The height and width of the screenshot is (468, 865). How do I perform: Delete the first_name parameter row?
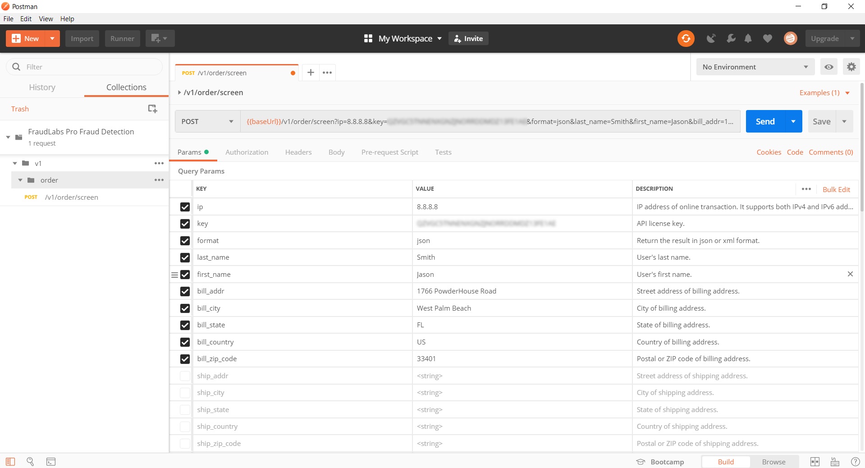850,274
